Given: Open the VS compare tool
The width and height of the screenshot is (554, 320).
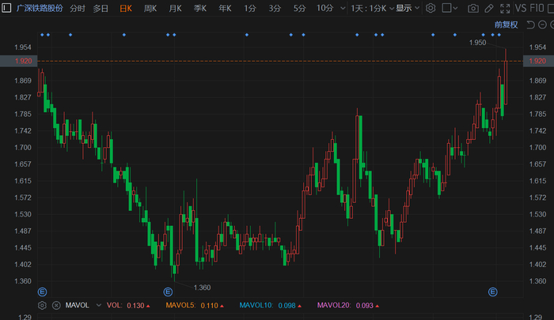Looking at the screenshot, I should click(x=522, y=8).
